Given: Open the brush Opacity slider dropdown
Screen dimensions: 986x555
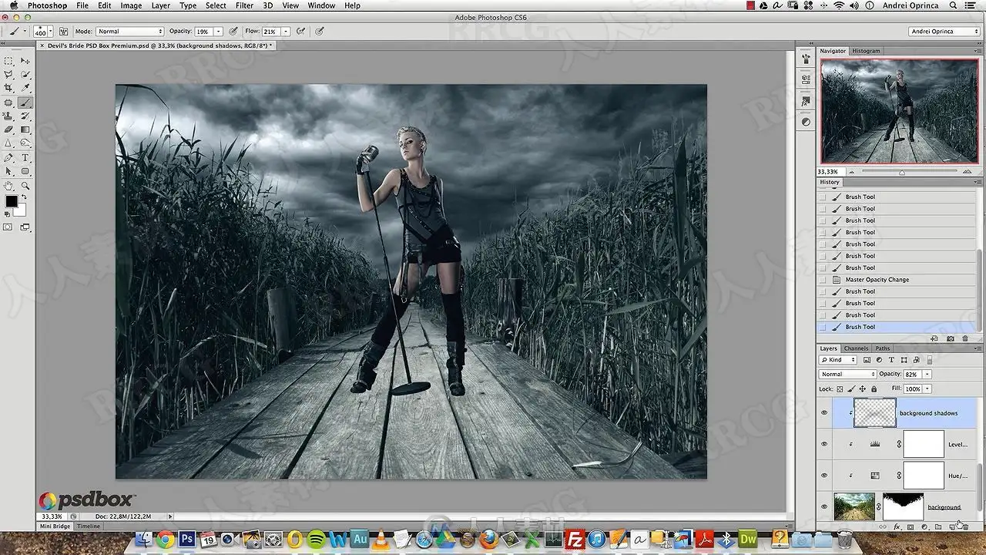Looking at the screenshot, I should [x=219, y=32].
